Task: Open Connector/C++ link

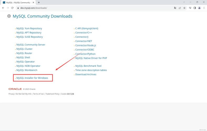Action: (x=84, y=33)
